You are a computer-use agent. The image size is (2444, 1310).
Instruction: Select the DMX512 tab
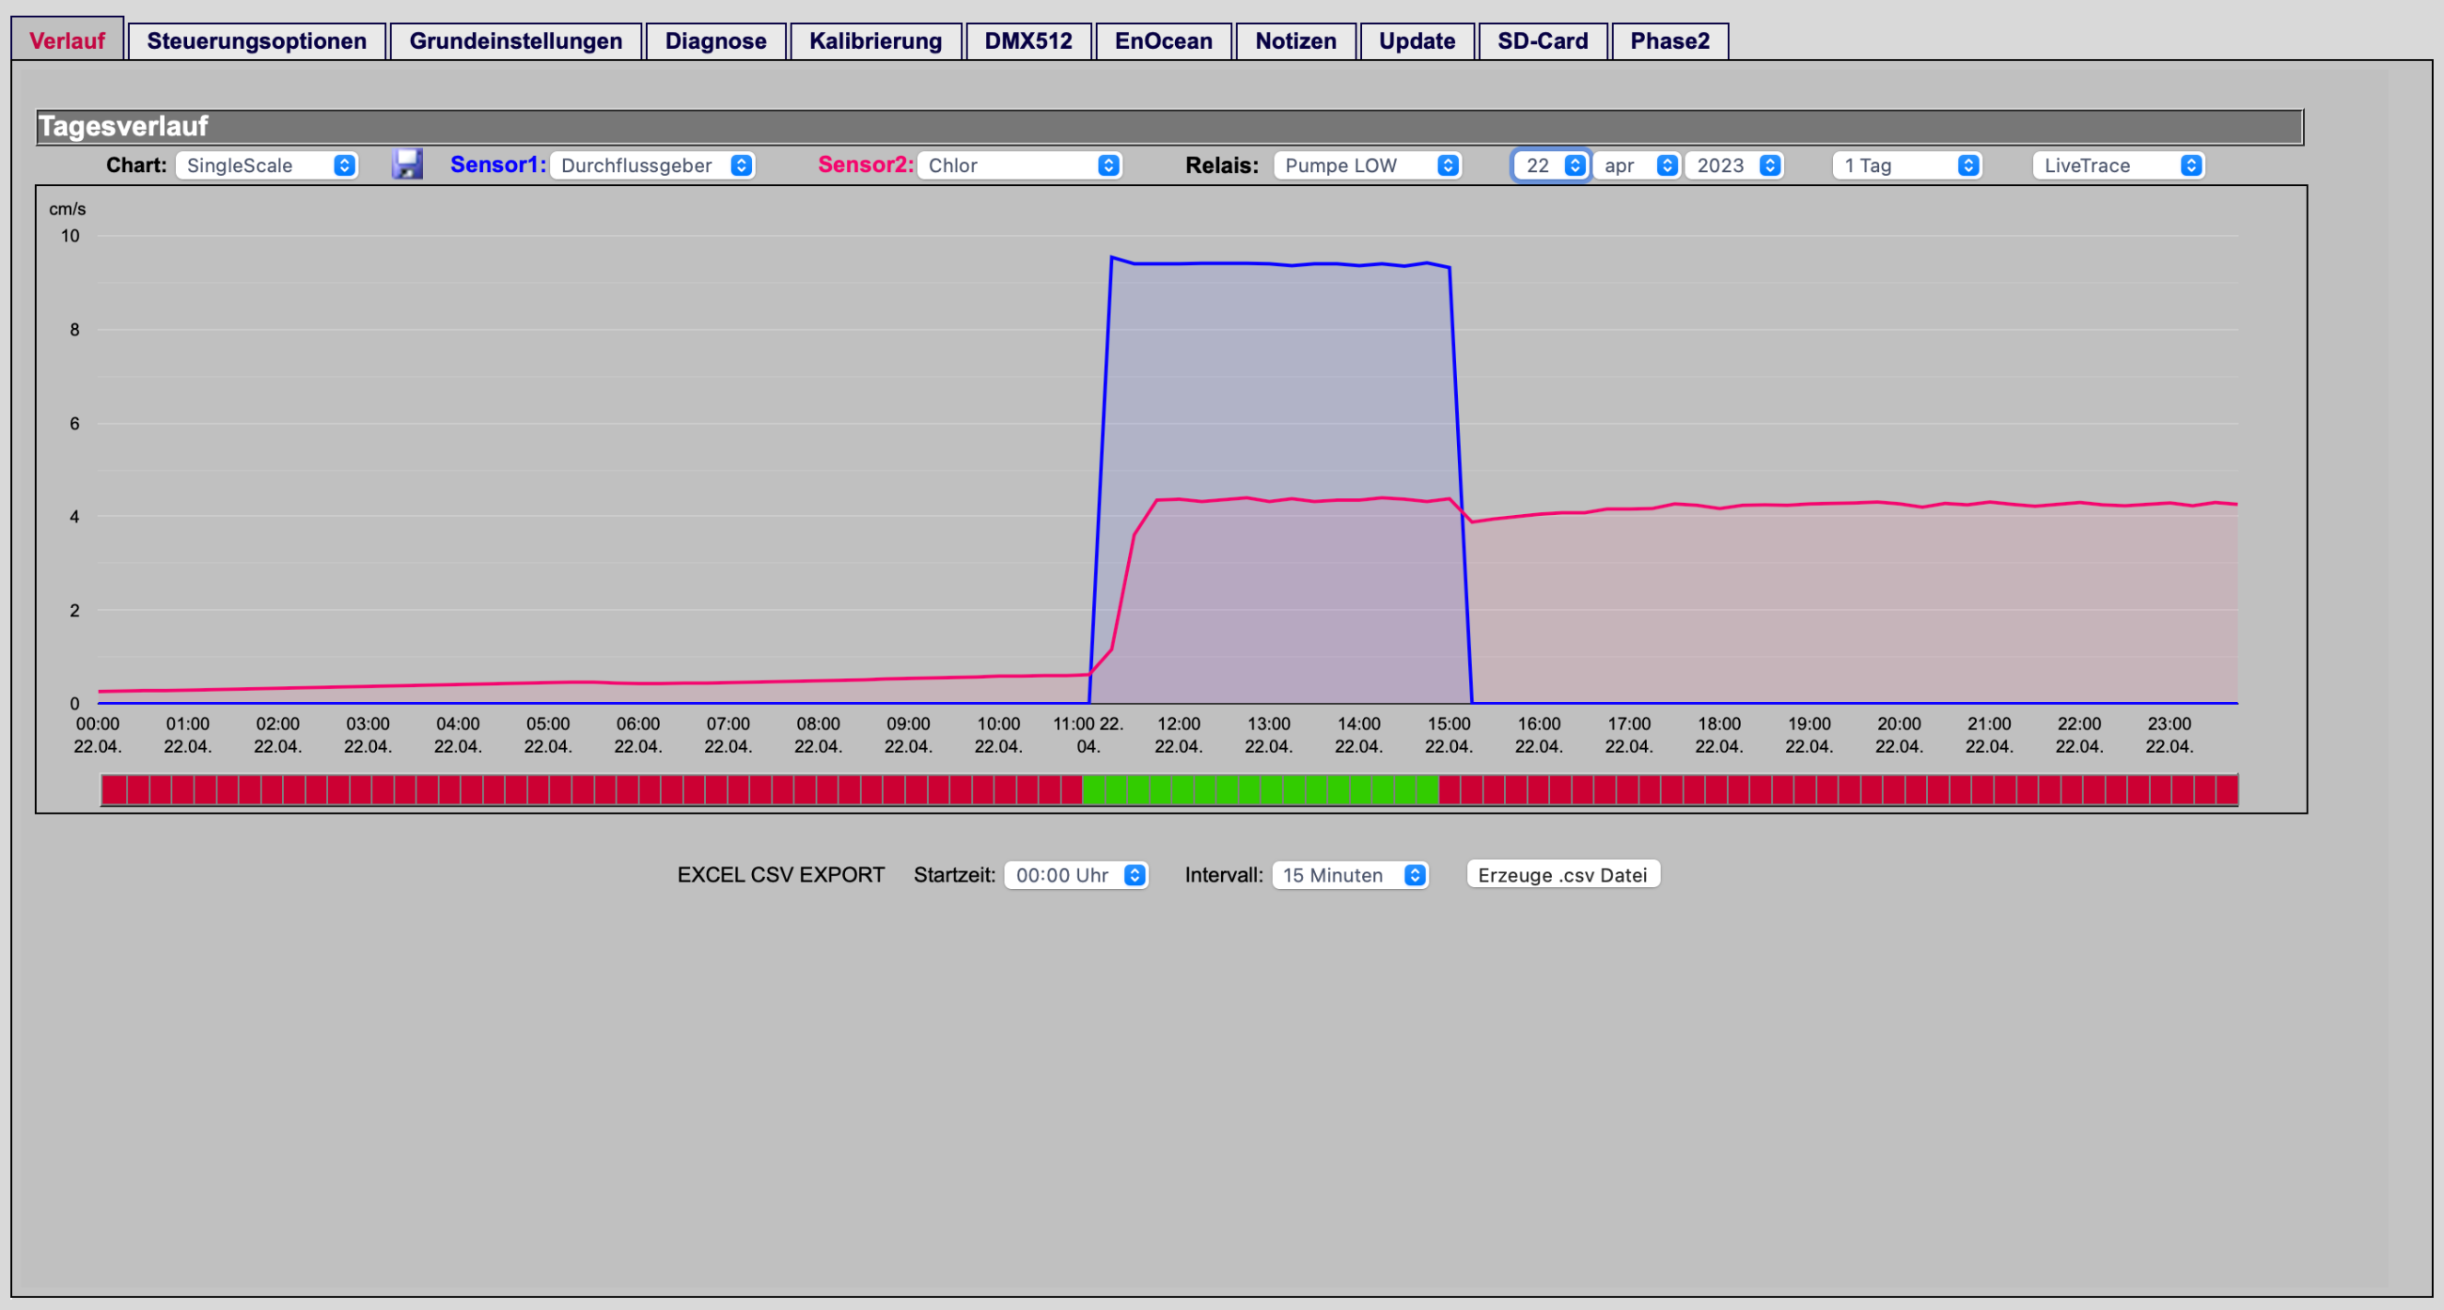coord(1028,40)
